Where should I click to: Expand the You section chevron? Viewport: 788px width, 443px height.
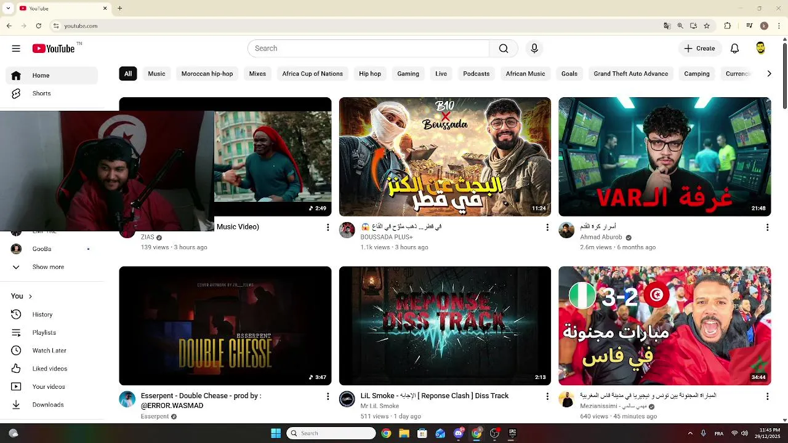pos(30,297)
